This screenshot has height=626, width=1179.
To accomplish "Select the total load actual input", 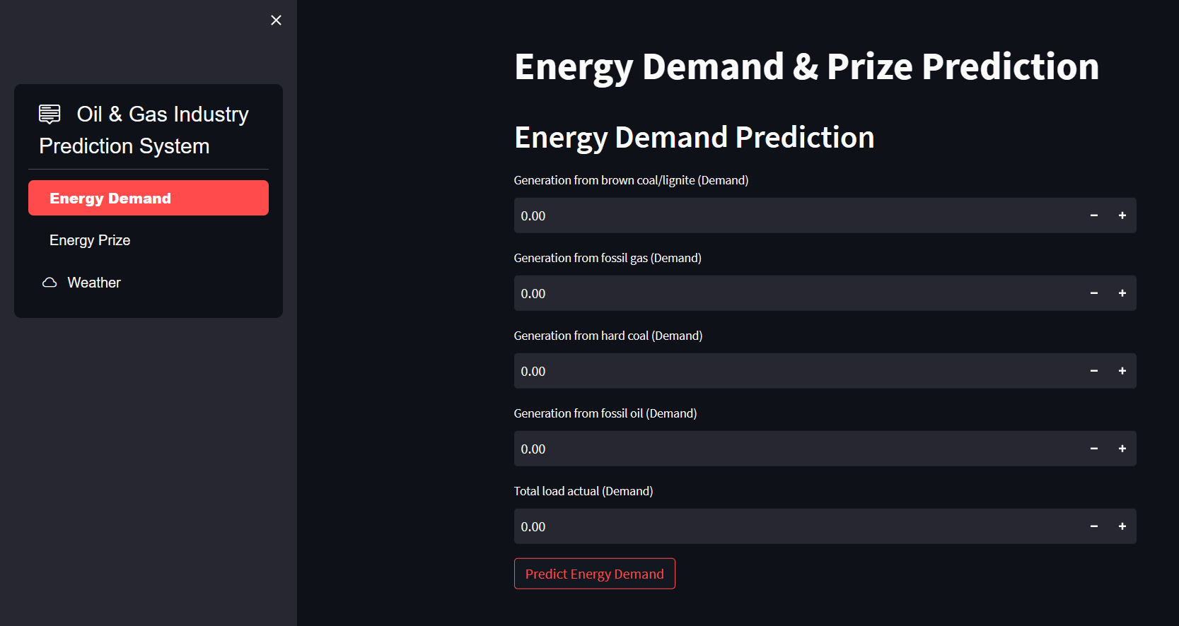I will click(x=792, y=526).
